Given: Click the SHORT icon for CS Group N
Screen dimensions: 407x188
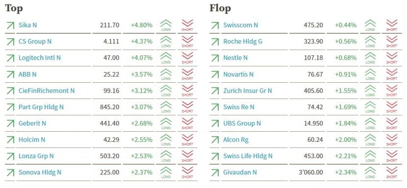Looking at the screenshot, I should click(x=187, y=42).
